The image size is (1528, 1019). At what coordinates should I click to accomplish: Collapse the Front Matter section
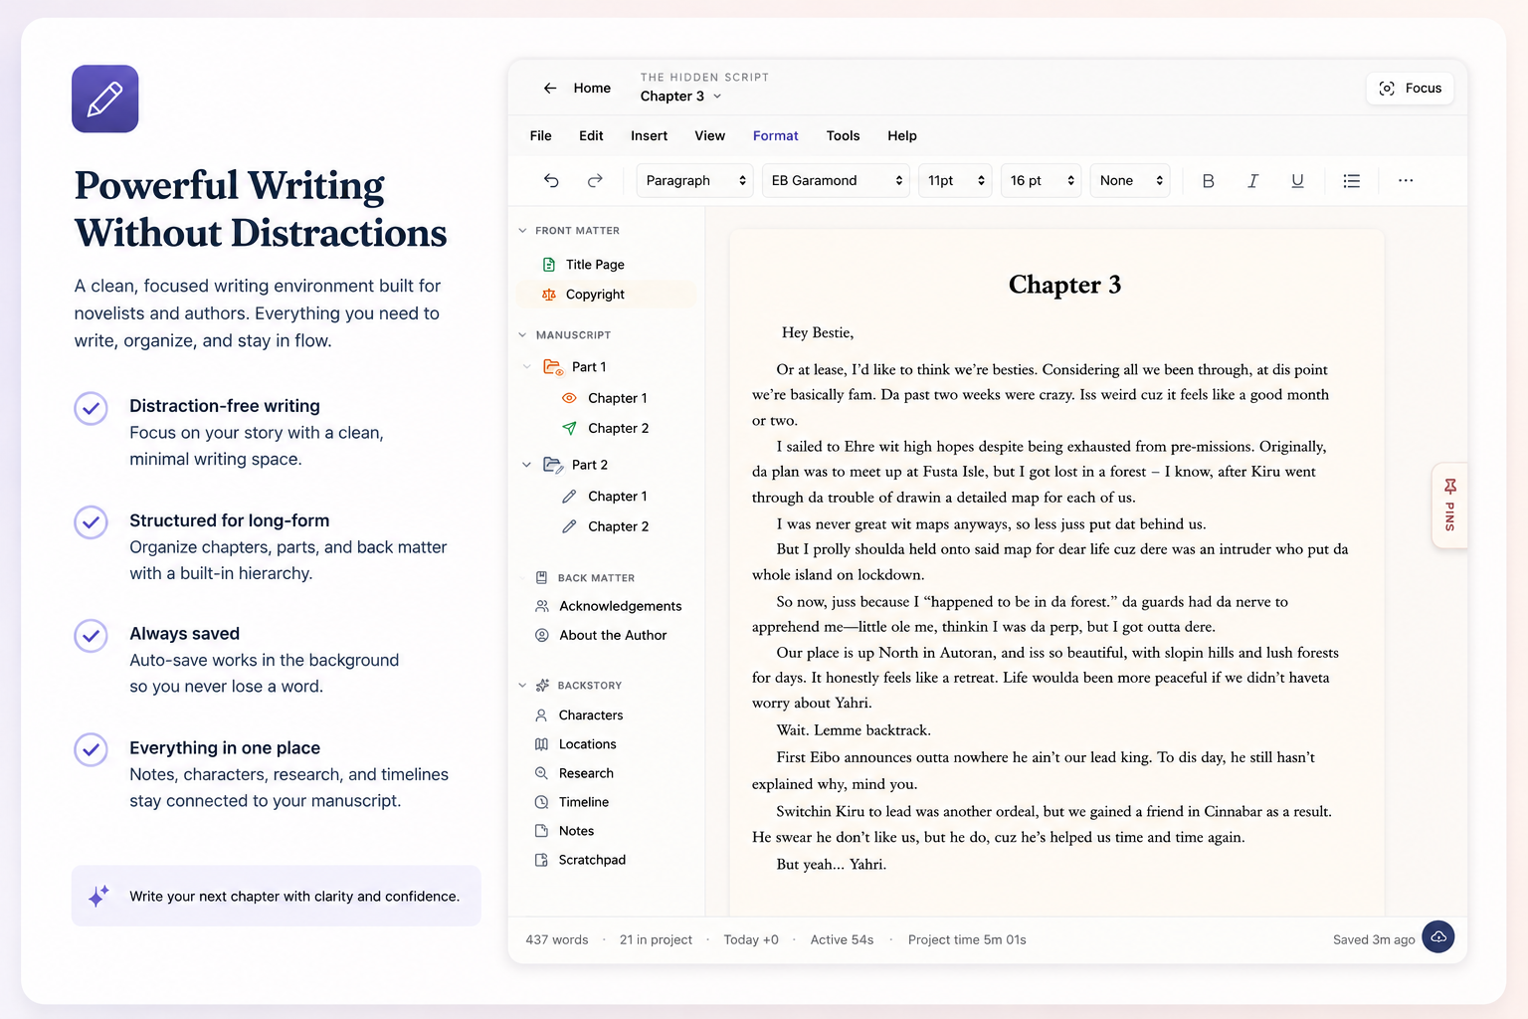pyautogui.click(x=522, y=231)
